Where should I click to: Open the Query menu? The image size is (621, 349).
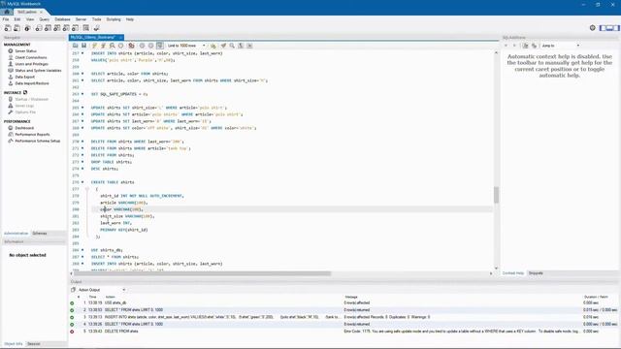pos(44,19)
